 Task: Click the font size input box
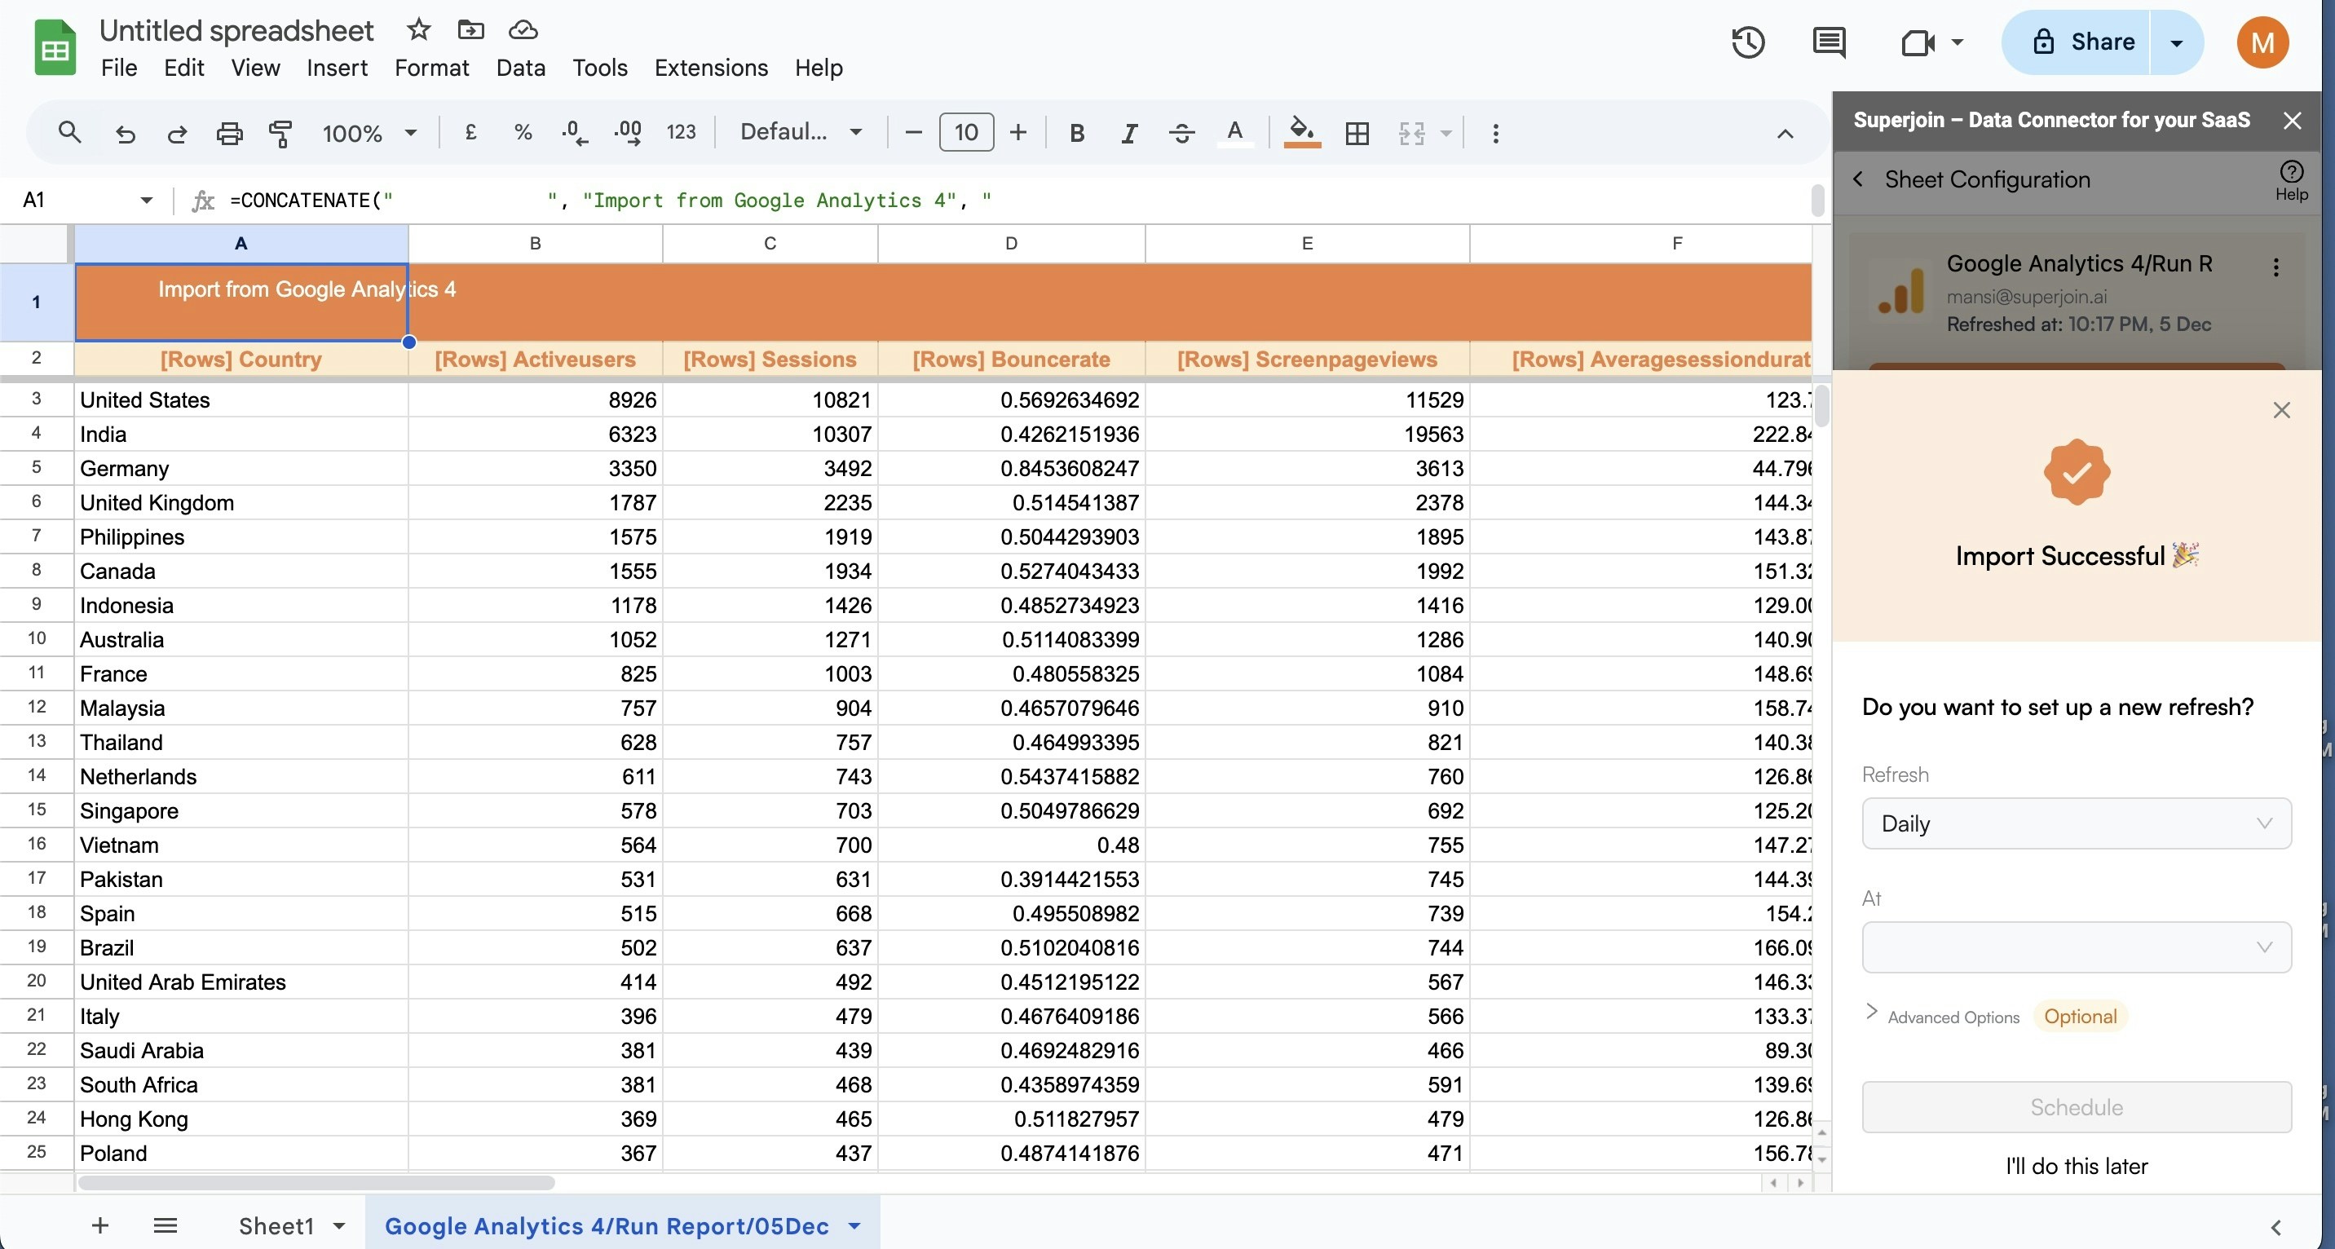966,133
